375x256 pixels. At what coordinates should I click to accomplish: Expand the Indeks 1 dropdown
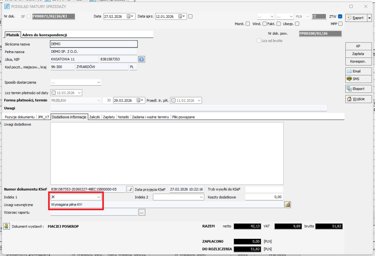[x=98, y=197]
